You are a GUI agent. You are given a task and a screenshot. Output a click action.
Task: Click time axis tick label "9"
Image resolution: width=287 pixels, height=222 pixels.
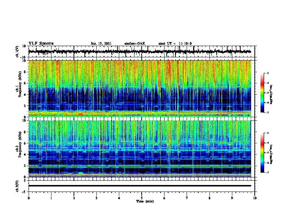pos(232,198)
